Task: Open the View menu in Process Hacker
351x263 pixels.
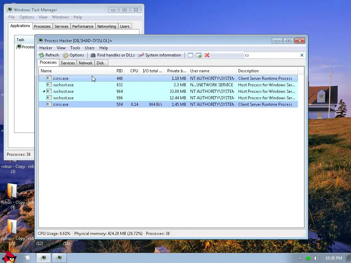Action: point(61,48)
